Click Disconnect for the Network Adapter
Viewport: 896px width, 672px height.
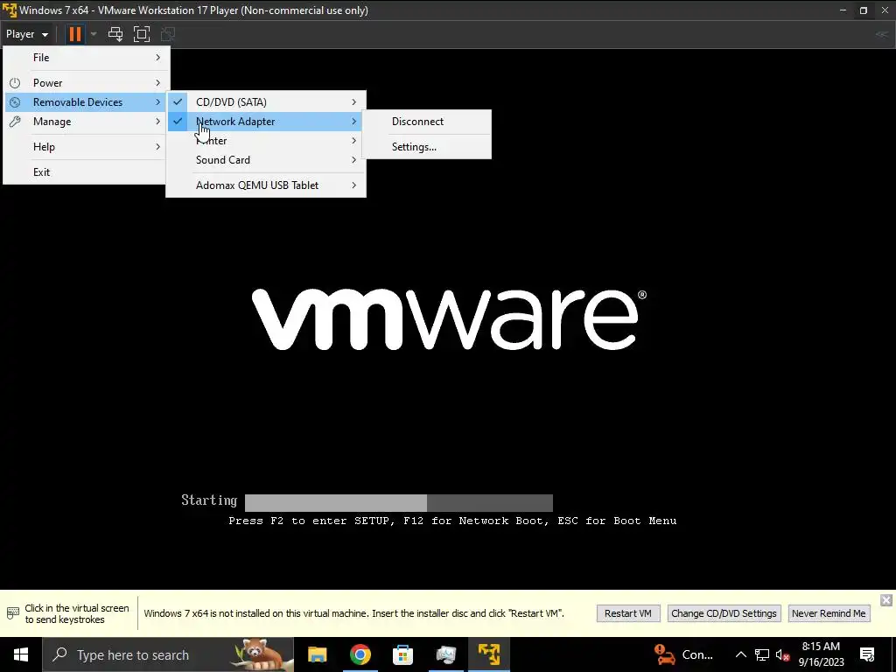426,122
